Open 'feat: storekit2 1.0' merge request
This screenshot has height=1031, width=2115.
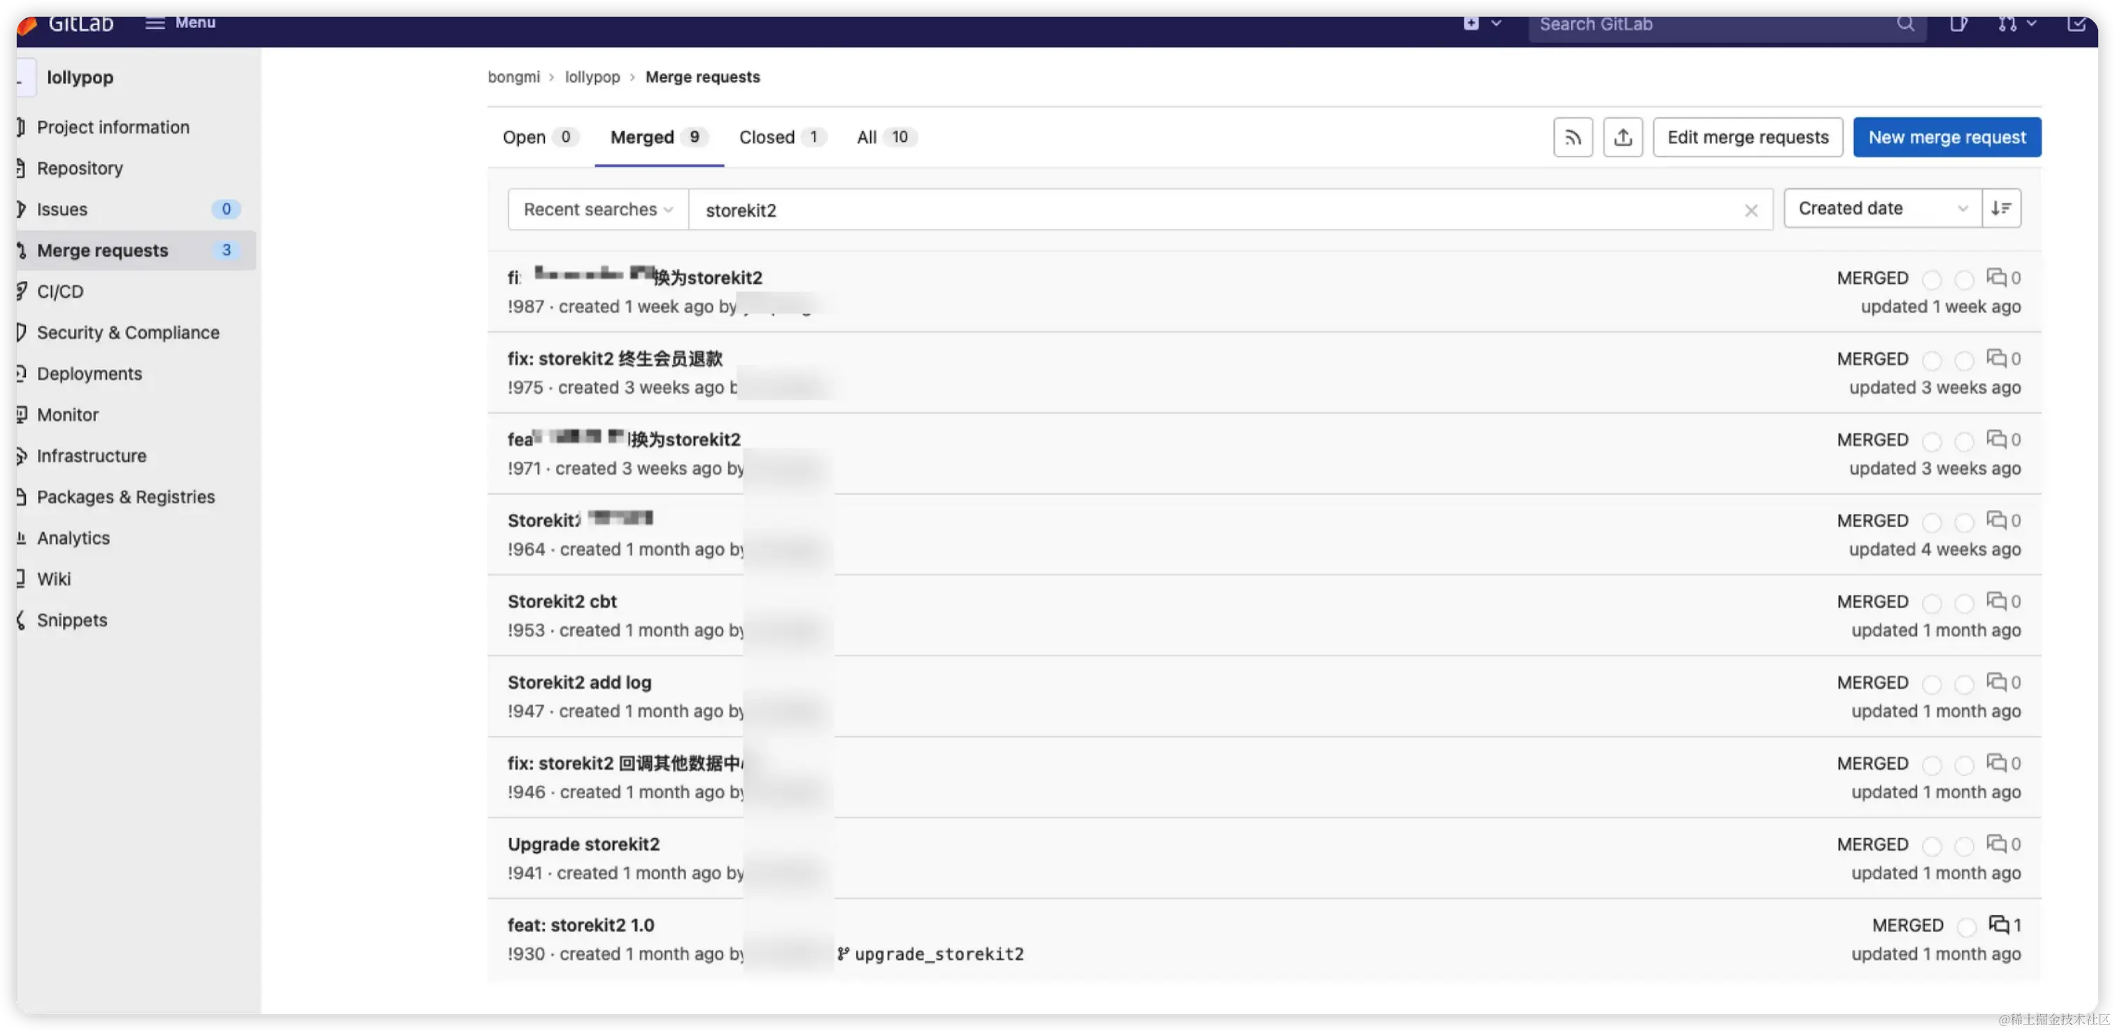[x=581, y=925]
